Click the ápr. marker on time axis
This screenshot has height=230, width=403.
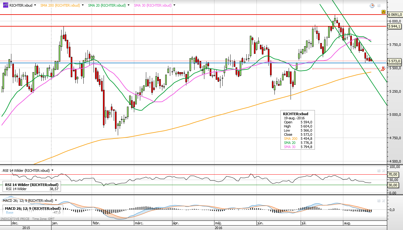177,223
